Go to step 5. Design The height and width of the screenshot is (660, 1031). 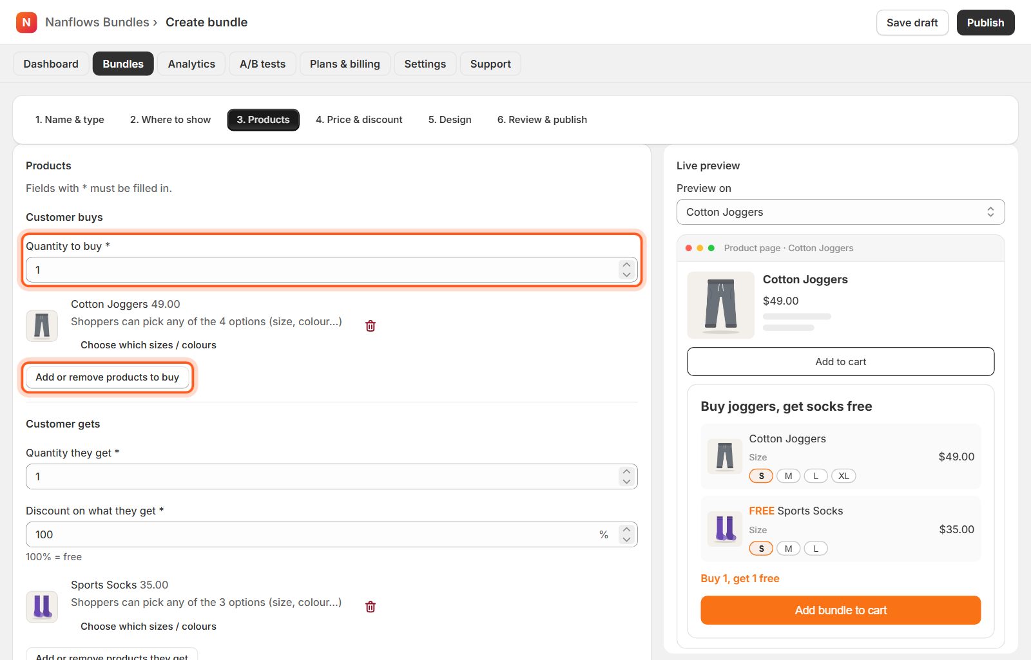(450, 120)
